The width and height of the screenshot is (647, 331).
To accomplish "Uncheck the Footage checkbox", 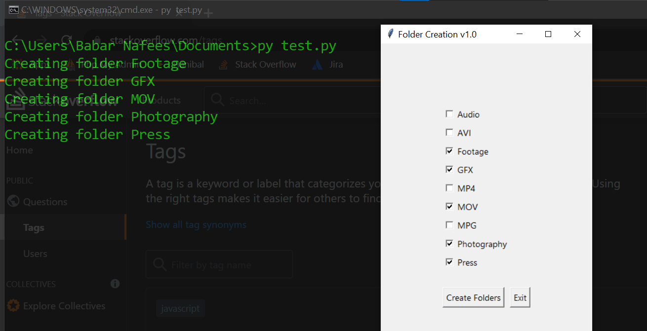I will coord(449,151).
